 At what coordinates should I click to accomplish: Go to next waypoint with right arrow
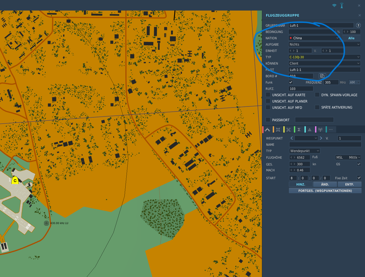[x=321, y=138]
